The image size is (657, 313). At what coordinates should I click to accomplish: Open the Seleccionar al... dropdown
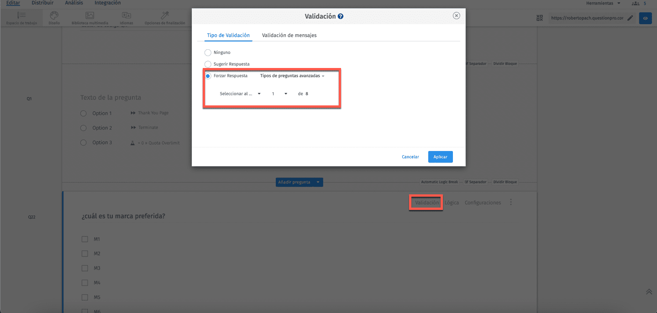click(240, 94)
